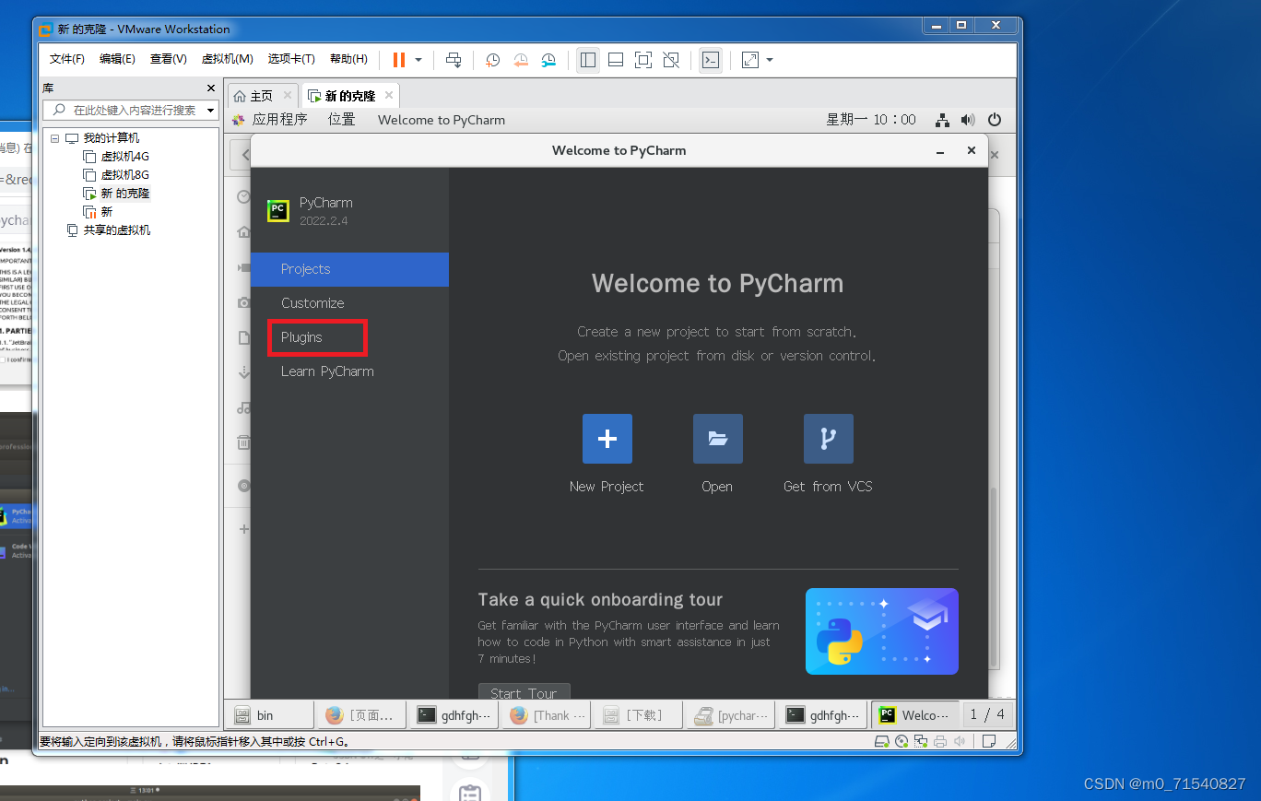Click the printer status icon
1261x801 pixels.
click(940, 741)
